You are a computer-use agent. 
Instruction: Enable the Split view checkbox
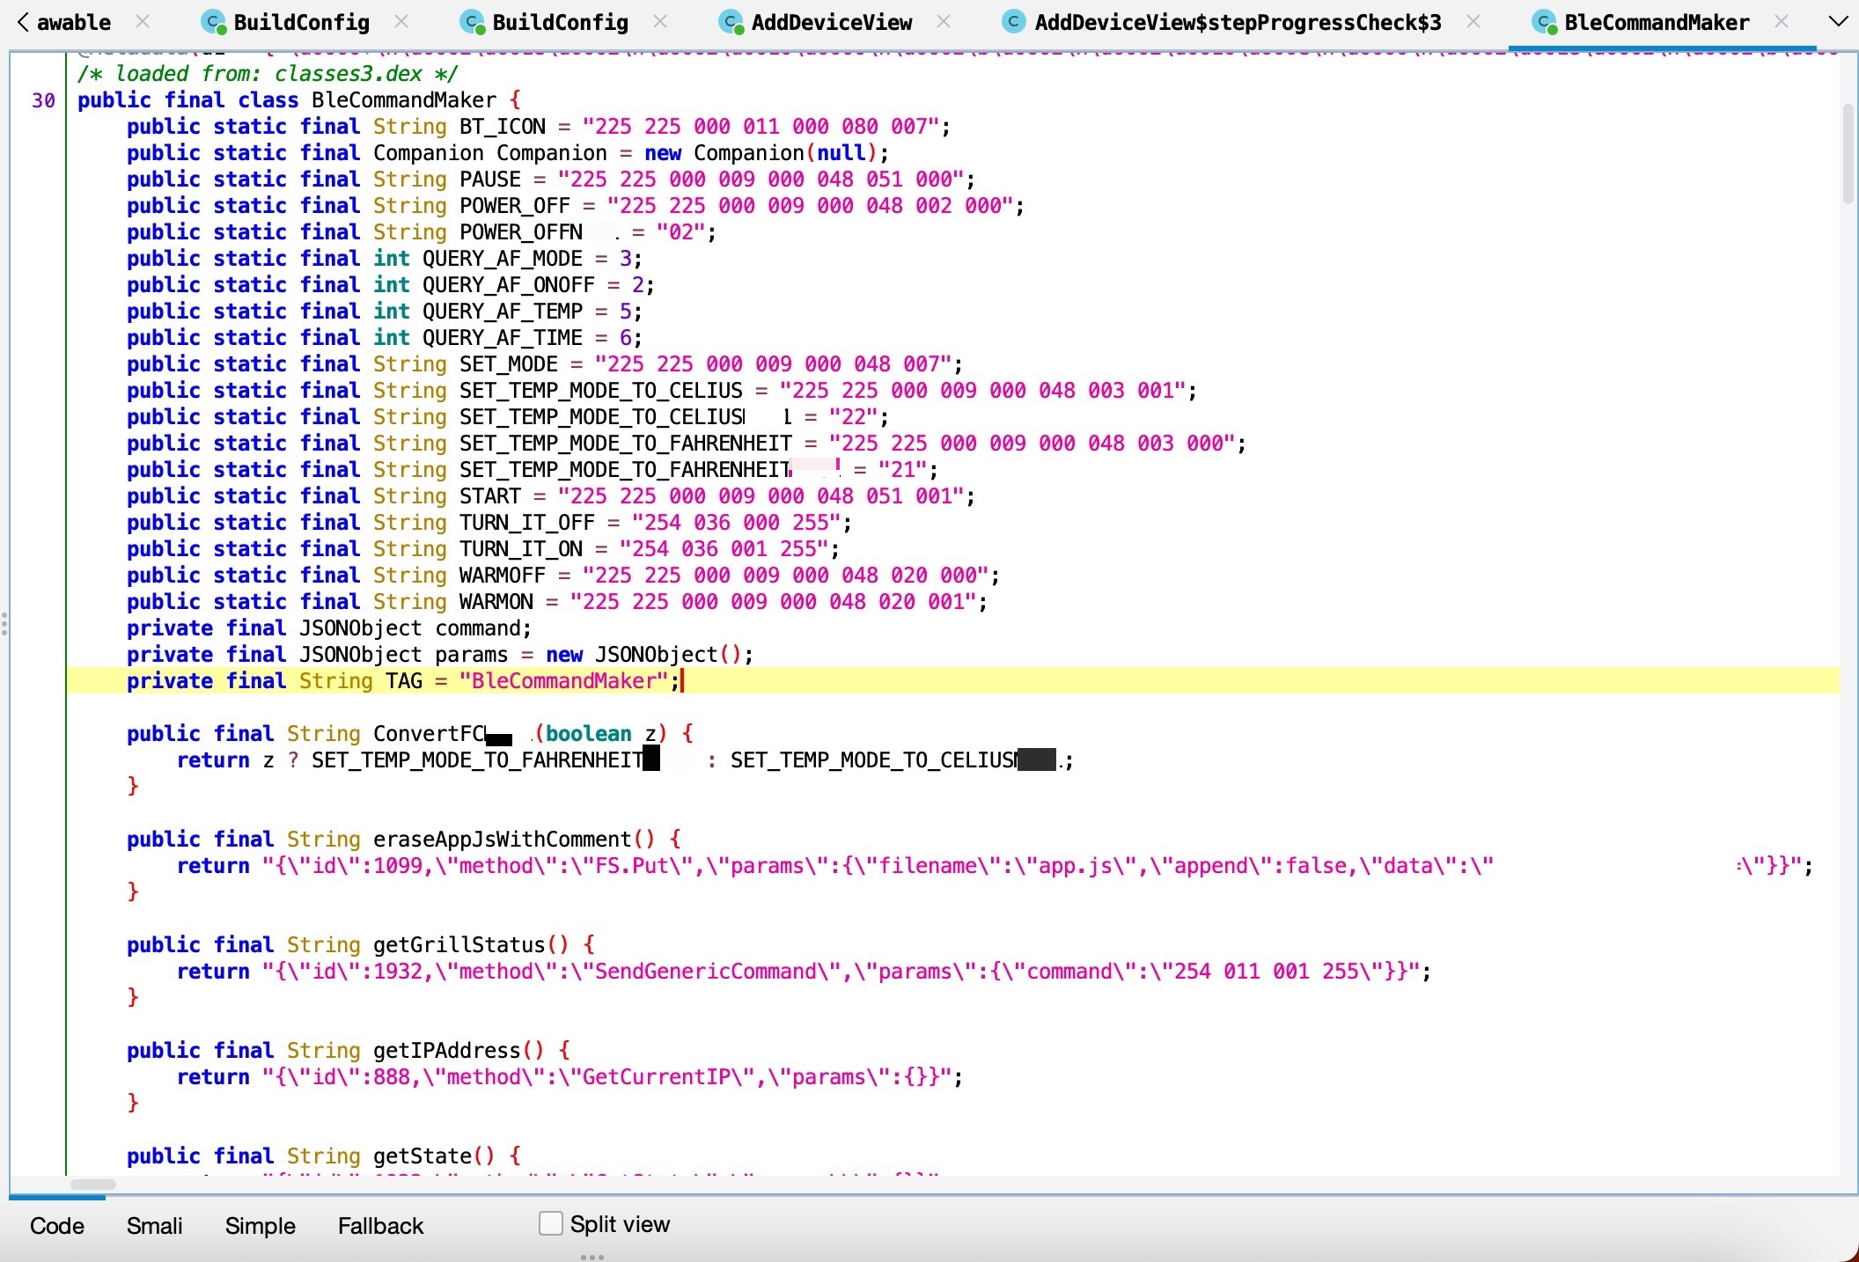point(551,1223)
